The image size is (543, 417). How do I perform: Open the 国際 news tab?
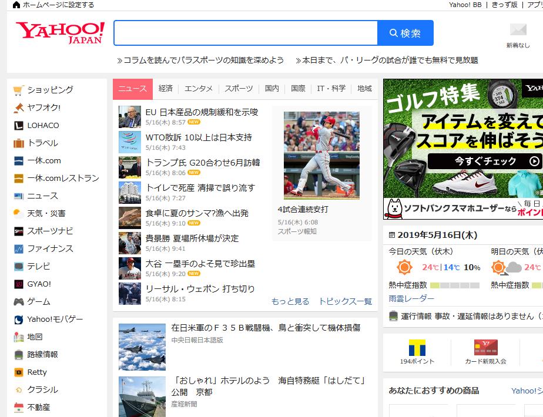pyautogui.click(x=298, y=89)
